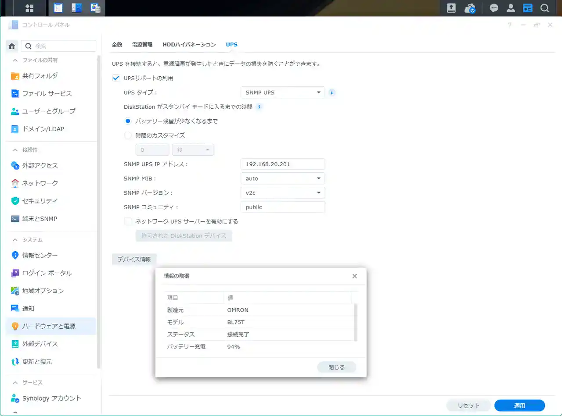
Task: Open the UPS タイプ dropdown showing SNMP UPS
Action: tap(282, 92)
